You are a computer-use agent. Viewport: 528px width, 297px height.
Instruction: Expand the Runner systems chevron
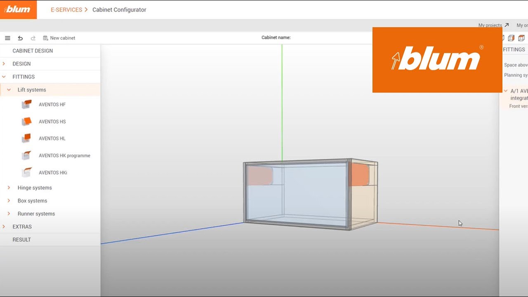click(x=9, y=214)
